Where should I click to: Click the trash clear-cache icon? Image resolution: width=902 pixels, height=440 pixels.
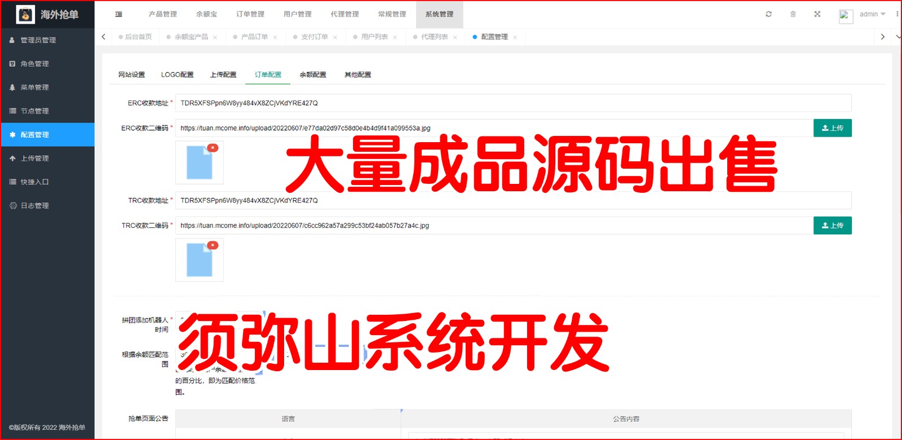[793, 14]
